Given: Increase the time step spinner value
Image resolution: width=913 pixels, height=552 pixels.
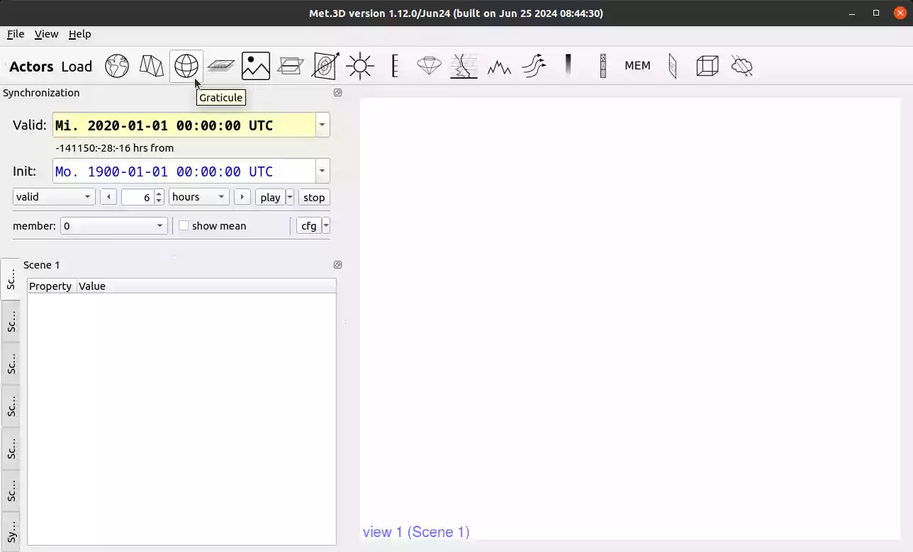Looking at the screenshot, I should pyautogui.click(x=159, y=193).
